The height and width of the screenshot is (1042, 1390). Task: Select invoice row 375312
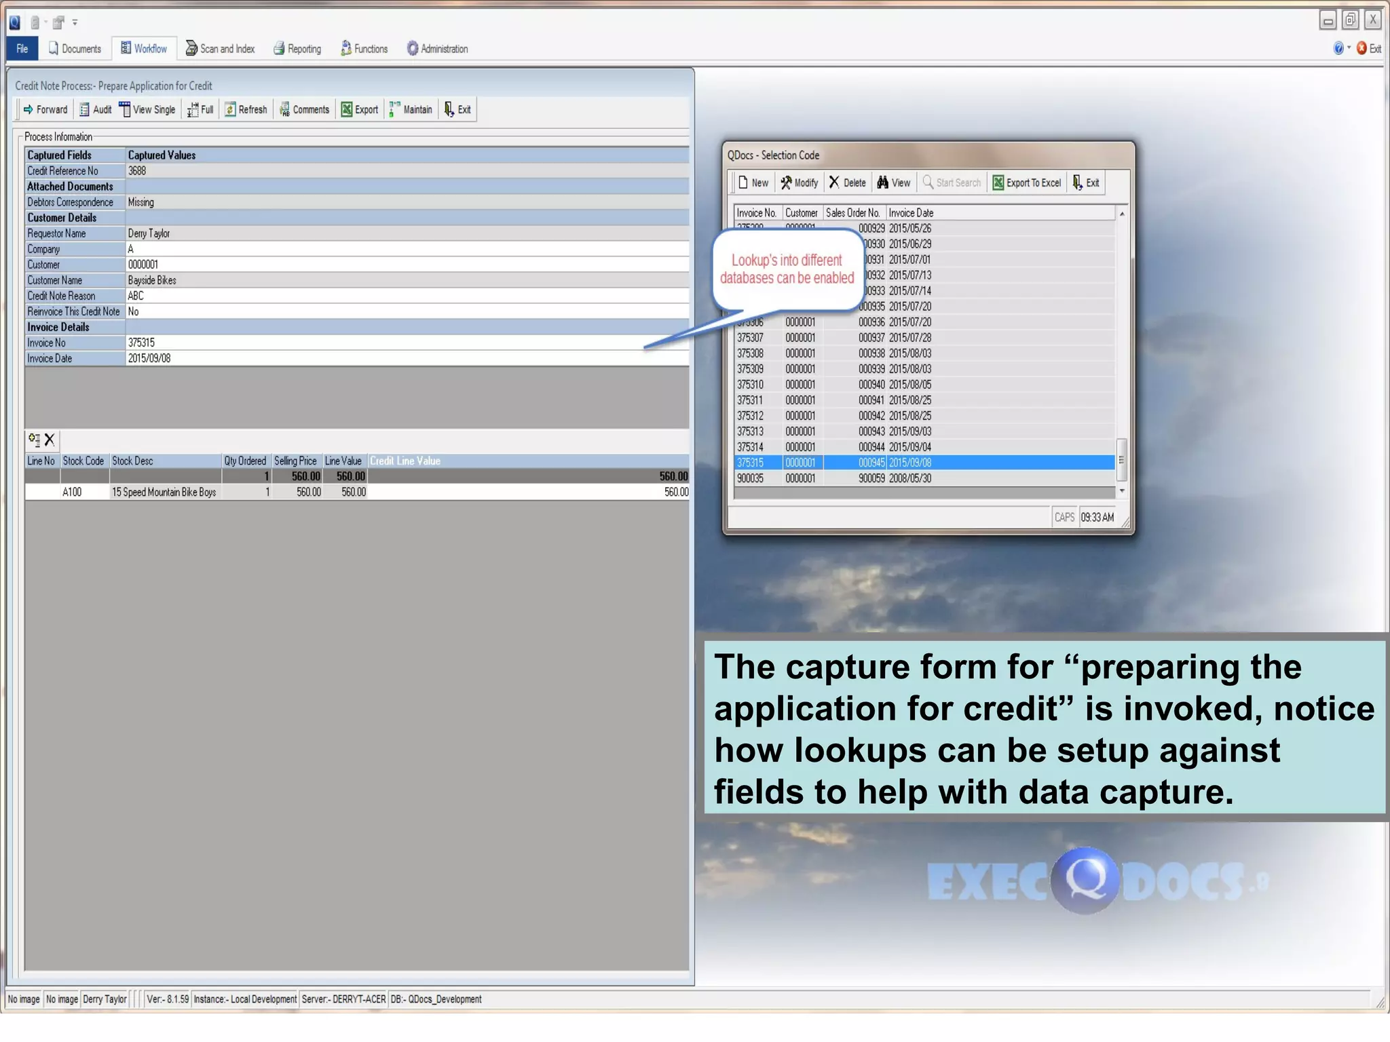(925, 416)
